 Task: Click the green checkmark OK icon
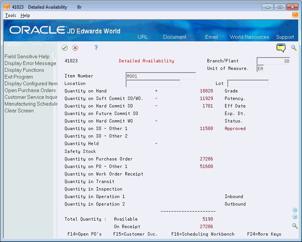tap(65, 48)
